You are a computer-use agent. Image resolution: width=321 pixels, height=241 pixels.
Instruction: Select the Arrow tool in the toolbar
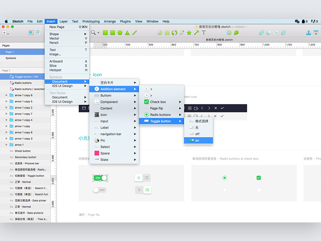point(196,33)
